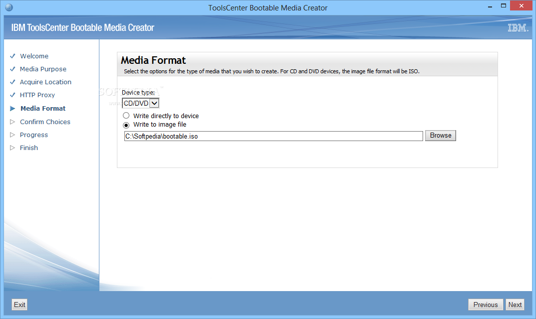Click the Previous button
The image size is (536, 319).
point(486,305)
